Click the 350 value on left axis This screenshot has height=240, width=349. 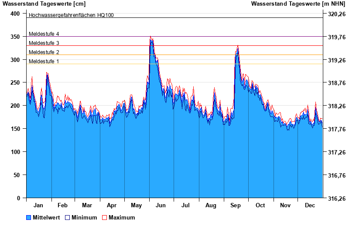[15, 37]
